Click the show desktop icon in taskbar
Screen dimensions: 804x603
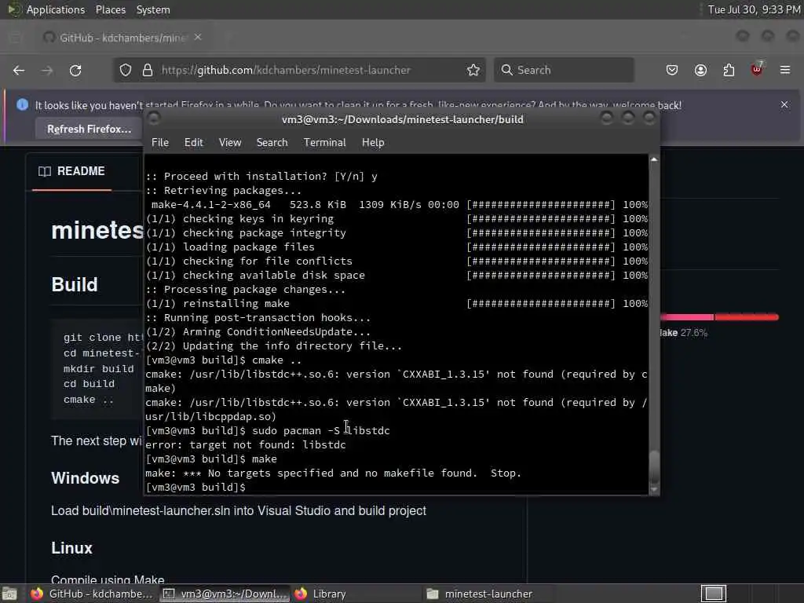[x=9, y=594]
